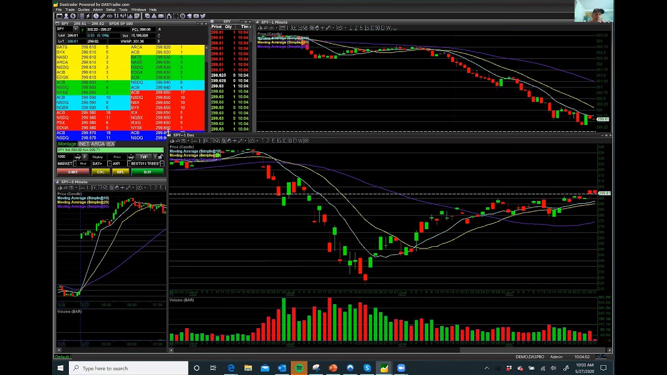The width and height of the screenshot is (667, 375).
Task: Open the home icon in main toolbar
Action: pyautogui.click(x=189, y=16)
